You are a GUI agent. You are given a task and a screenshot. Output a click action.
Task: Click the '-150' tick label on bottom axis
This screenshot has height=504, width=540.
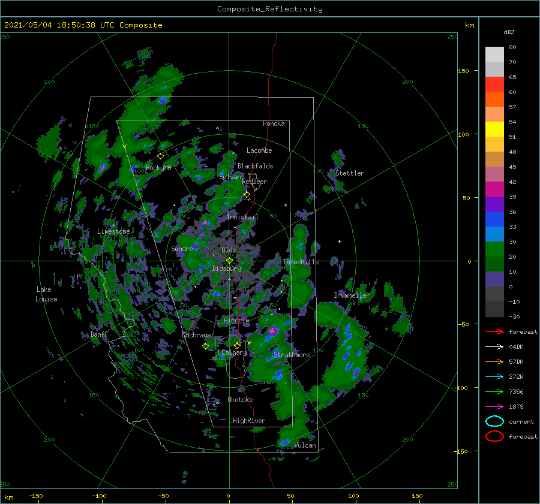35,496
